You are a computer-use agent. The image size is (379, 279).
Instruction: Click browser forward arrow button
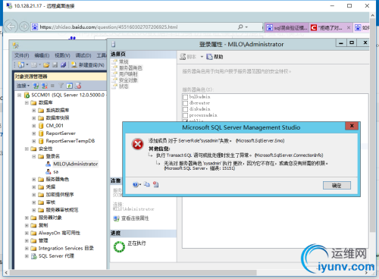click(24, 27)
